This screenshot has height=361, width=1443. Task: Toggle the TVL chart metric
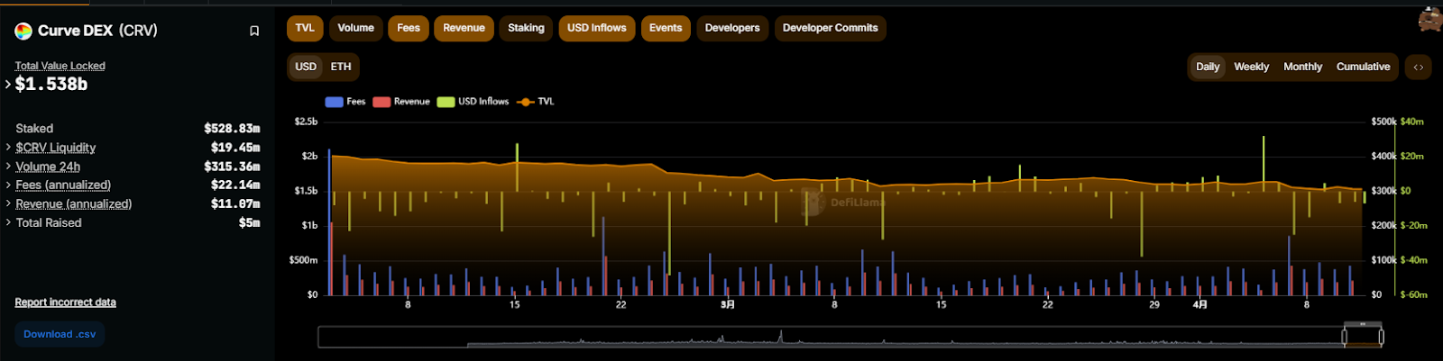[x=305, y=28]
